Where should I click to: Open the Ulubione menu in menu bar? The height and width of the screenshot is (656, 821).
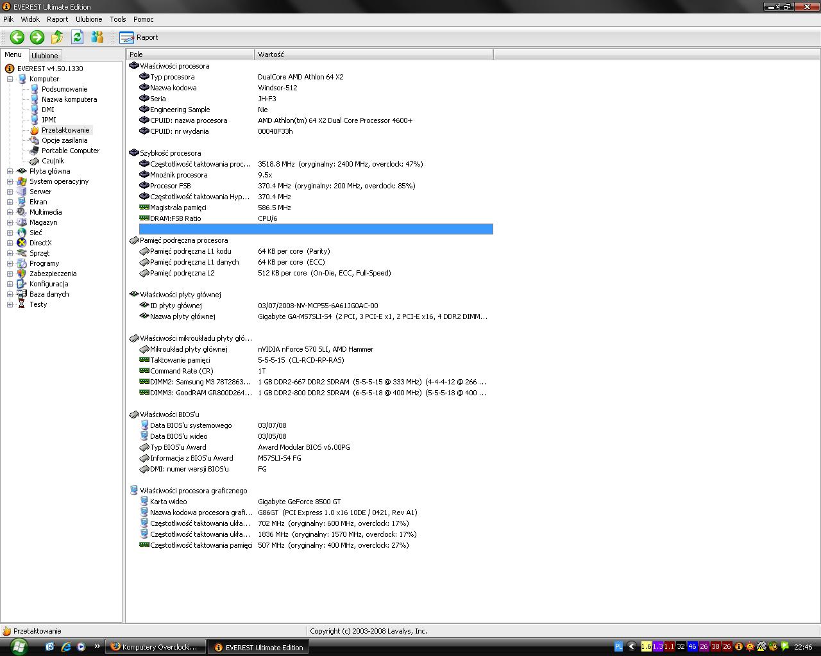89,19
